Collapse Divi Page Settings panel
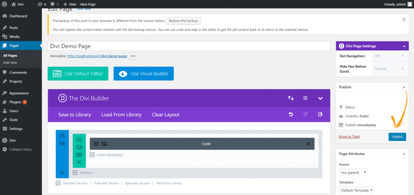 (x=404, y=46)
